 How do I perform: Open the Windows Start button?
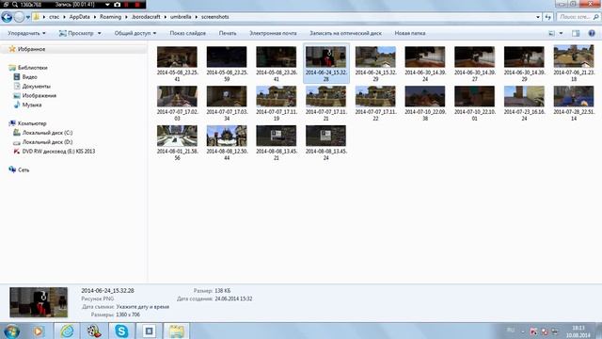tap(11, 331)
